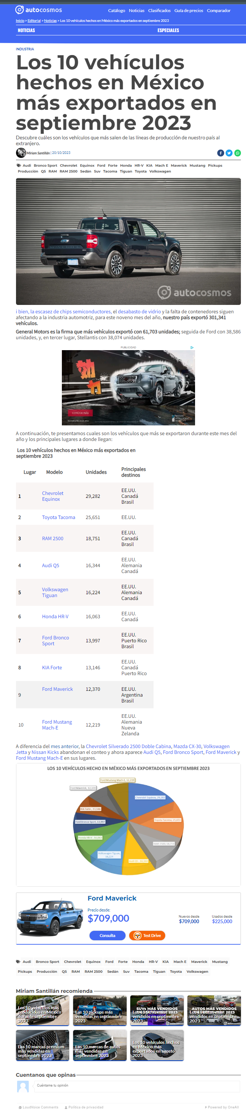Click Miriam Santillán author avatar
The width and height of the screenshot is (246, 1115).
pos(21,153)
